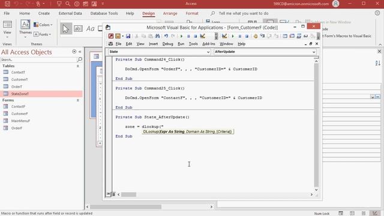384x216 pixels.
Task: Click the code window horizontal scrollbar thumb
Action: click(128, 194)
